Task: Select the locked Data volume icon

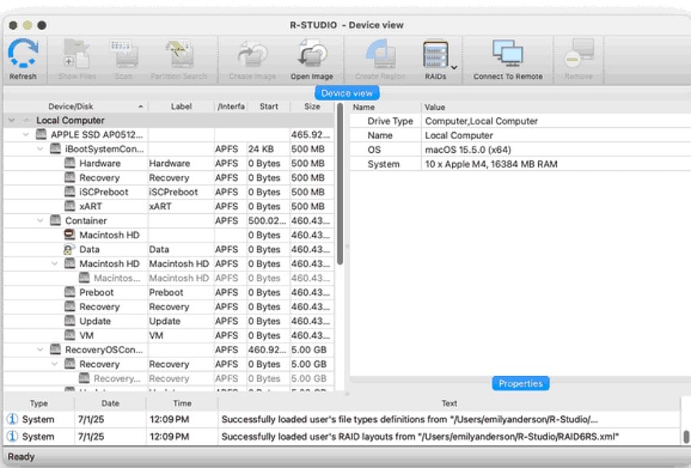Action: tap(69, 249)
